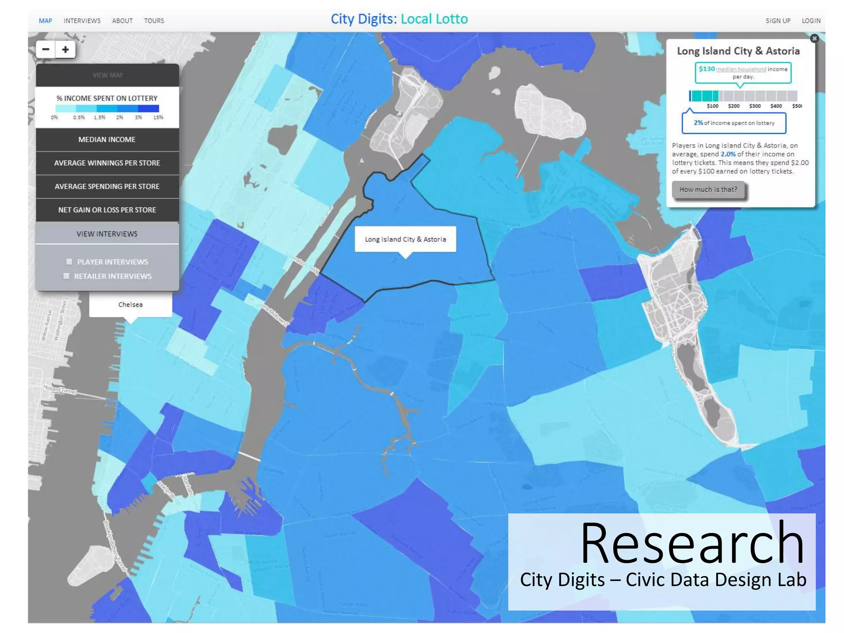Screen dimensions: 844x633
Task: Click the 2% of income spent on lottery box
Action: 734,123
